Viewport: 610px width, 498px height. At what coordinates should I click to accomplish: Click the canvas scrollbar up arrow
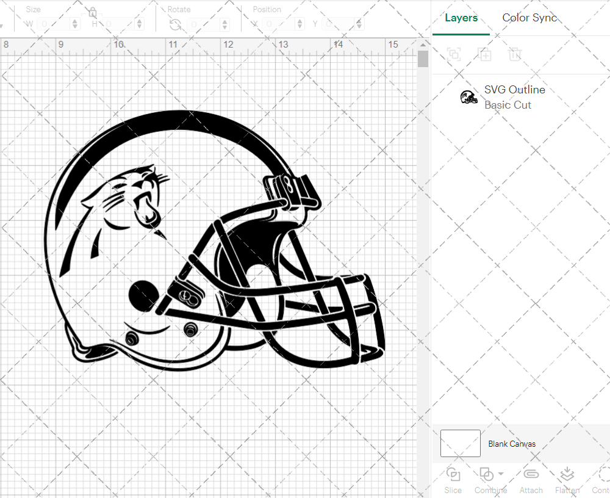click(x=423, y=45)
